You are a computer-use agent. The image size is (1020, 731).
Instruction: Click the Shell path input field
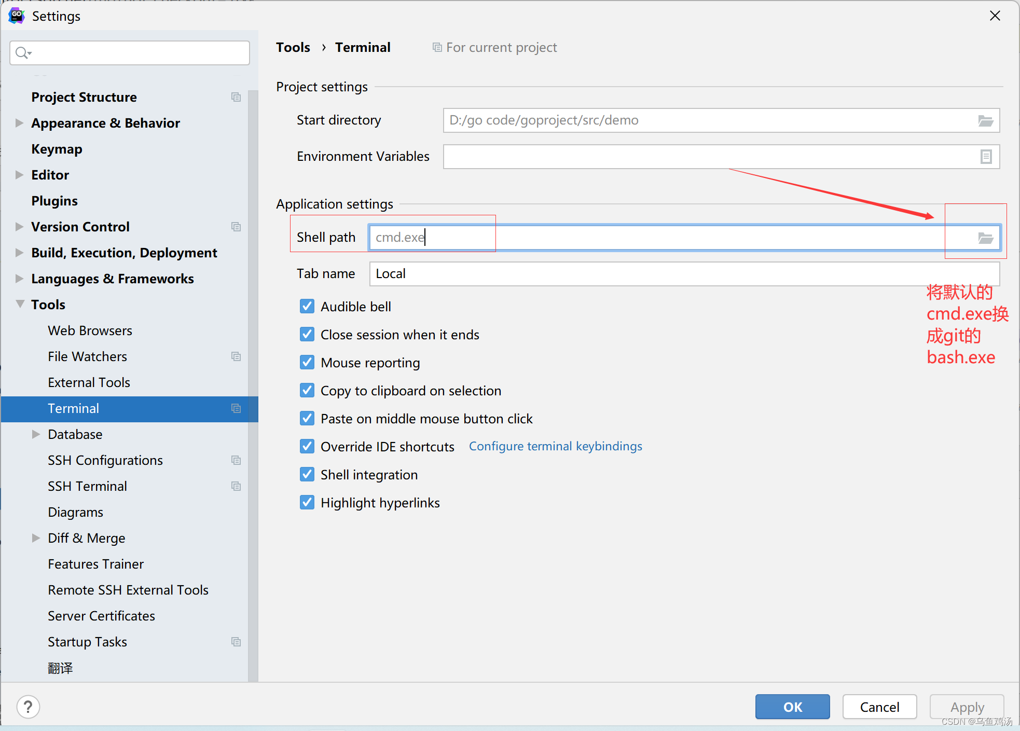point(666,237)
